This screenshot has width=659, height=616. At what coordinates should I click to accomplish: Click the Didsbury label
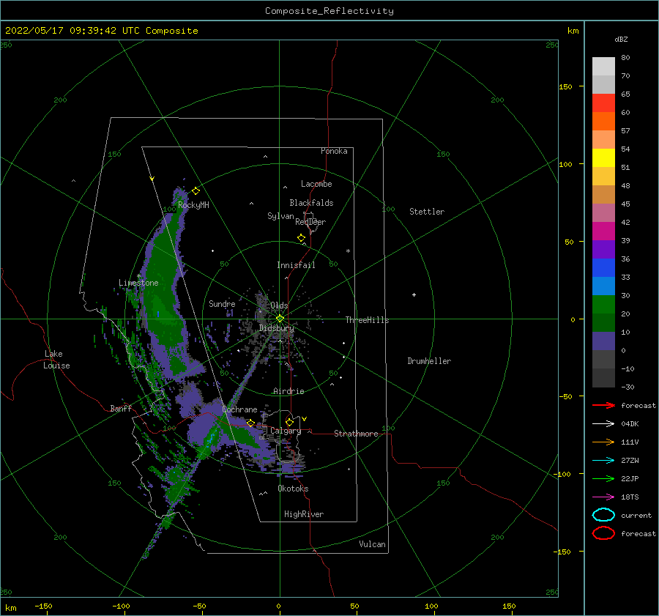click(x=276, y=328)
